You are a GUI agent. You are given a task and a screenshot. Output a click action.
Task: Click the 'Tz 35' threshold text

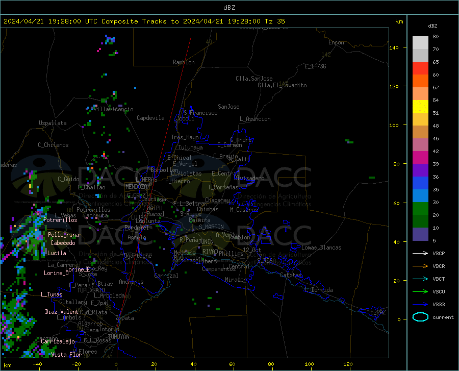[274, 21]
